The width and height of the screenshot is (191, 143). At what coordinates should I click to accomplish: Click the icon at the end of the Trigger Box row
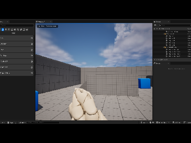32,67
